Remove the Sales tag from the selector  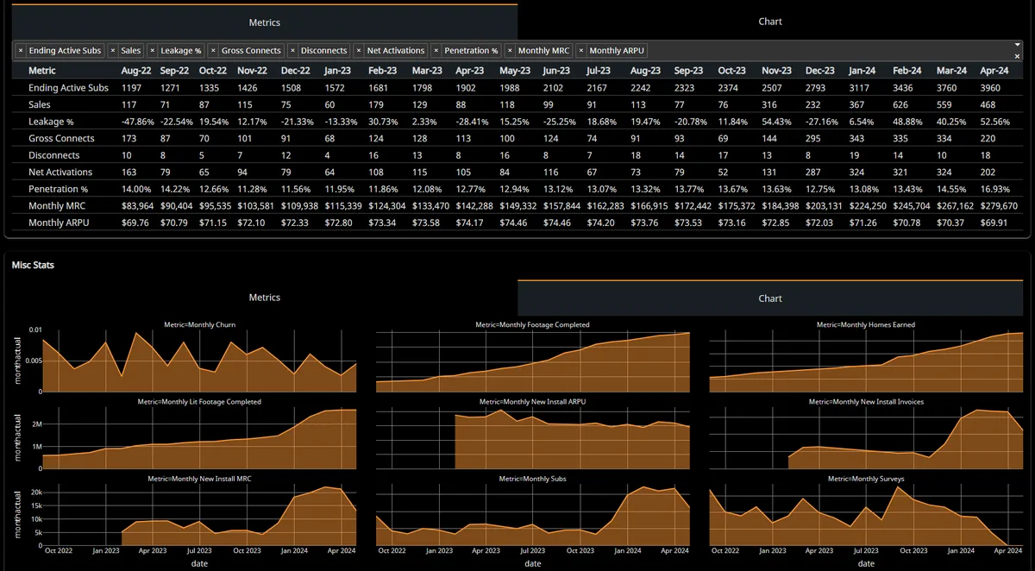tap(113, 51)
